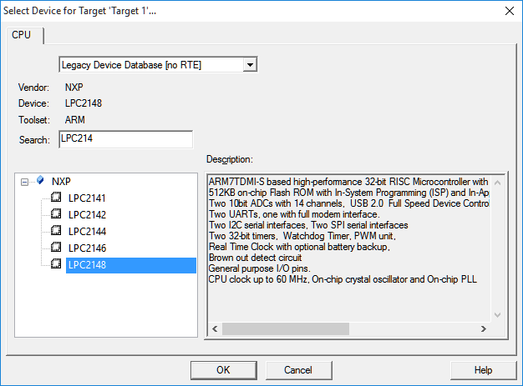Click the Search field containing LPC214
The width and height of the screenshot is (523, 386).
(126, 139)
